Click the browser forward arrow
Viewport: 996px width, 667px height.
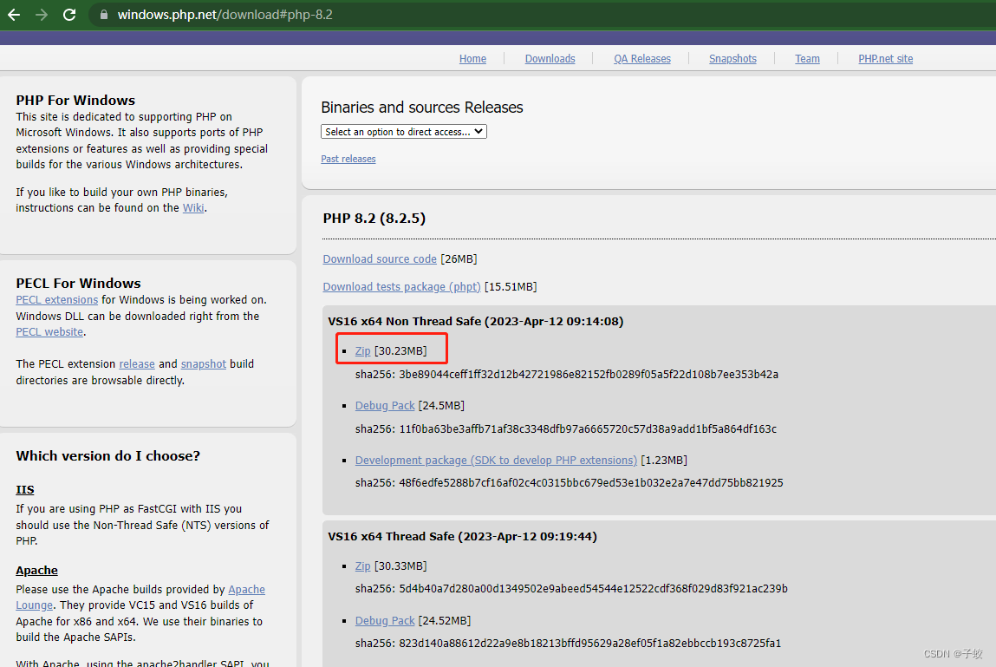pos(41,14)
